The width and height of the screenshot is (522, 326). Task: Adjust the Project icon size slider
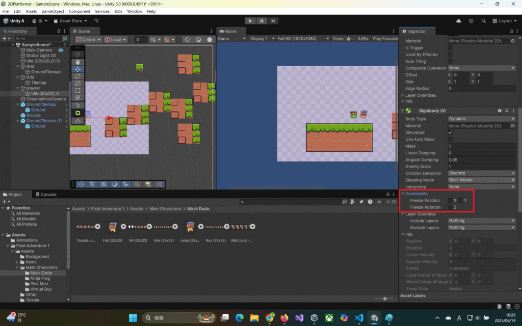point(384,298)
